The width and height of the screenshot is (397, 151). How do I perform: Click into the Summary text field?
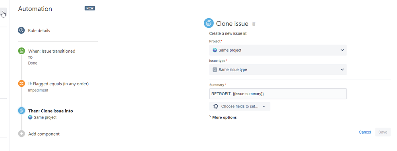(278, 94)
